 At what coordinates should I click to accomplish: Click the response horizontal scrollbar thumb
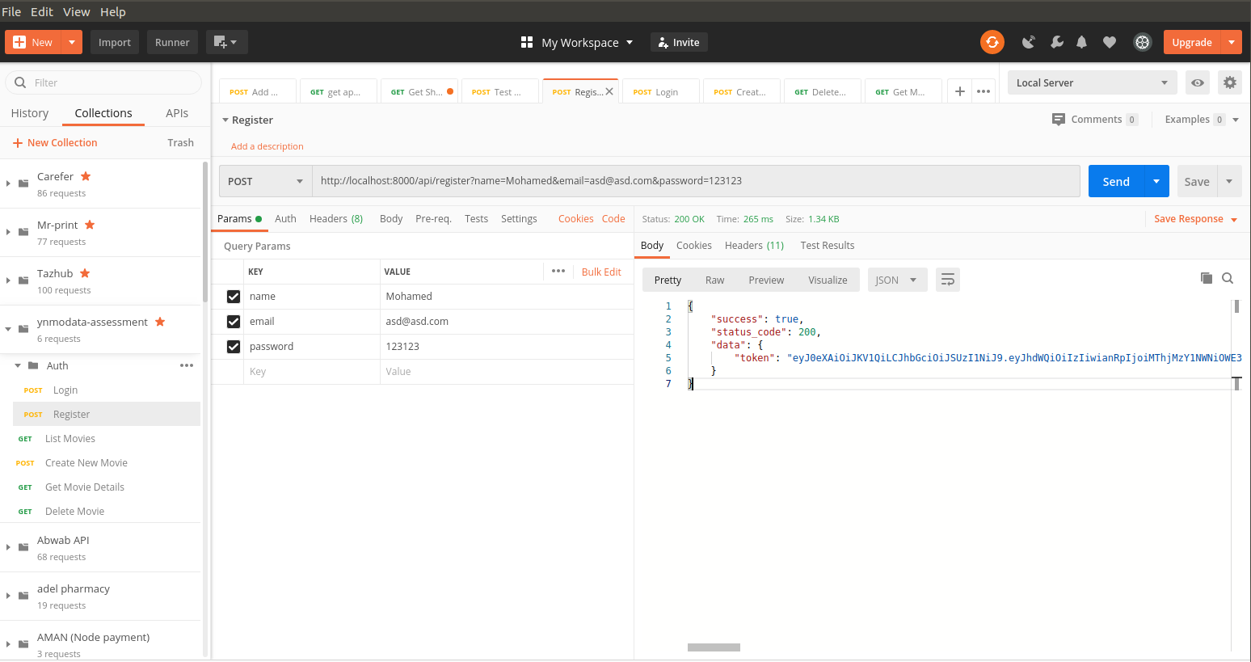pyautogui.click(x=714, y=647)
